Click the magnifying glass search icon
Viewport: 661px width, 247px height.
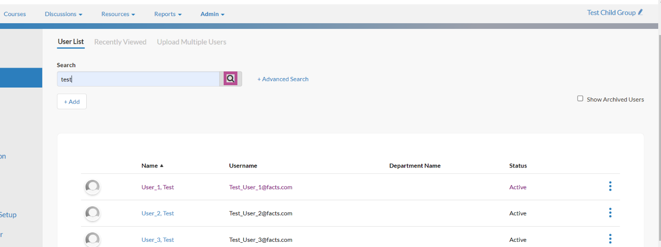[230, 79]
